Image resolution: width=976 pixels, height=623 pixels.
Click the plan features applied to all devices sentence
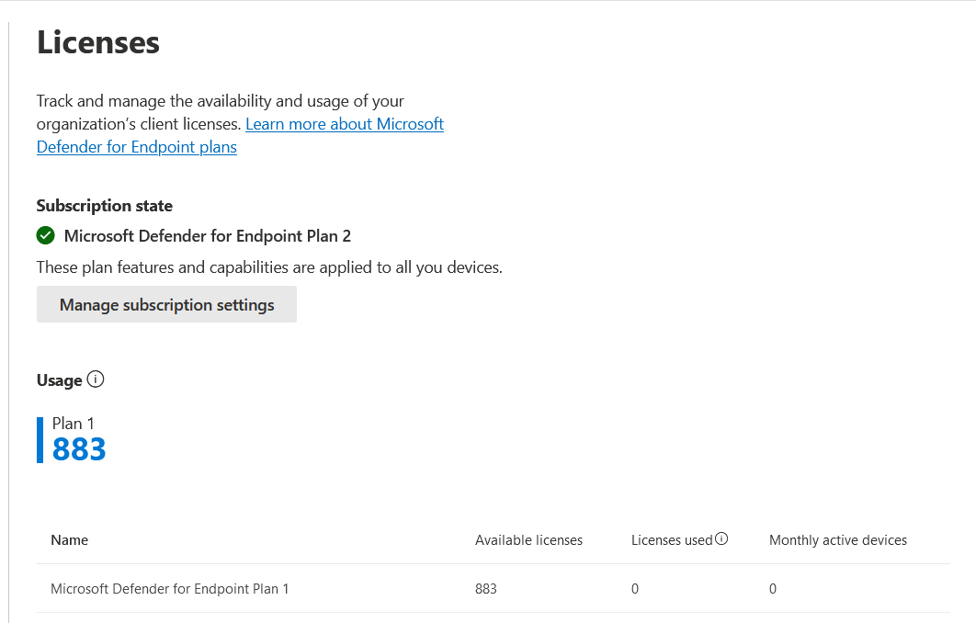tap(269, 267)
